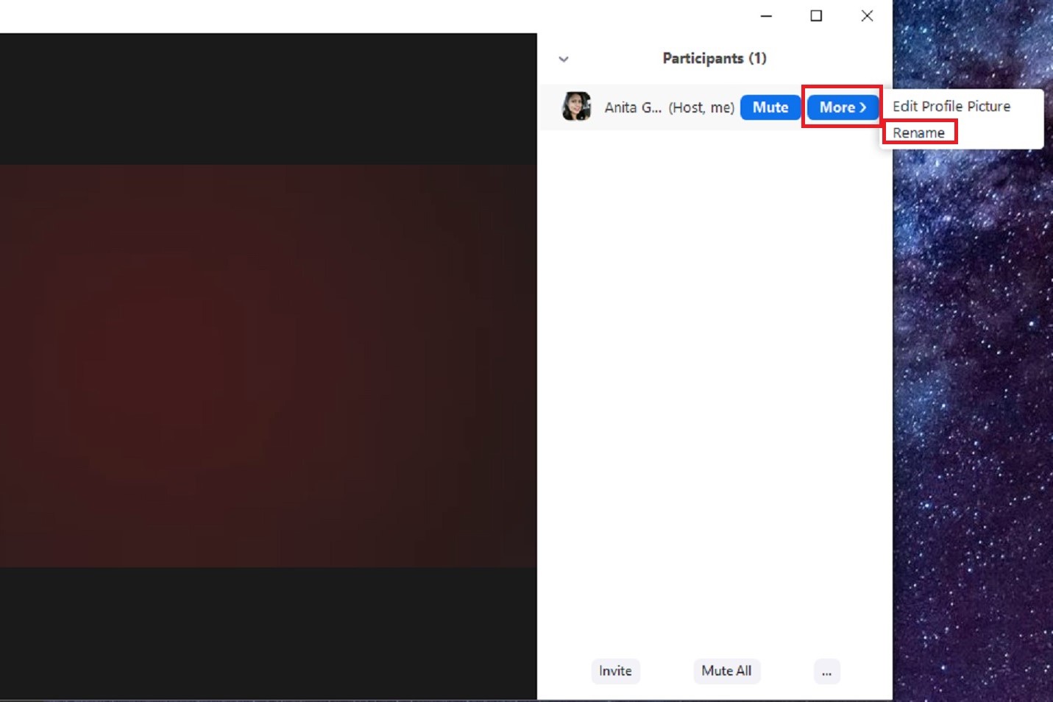Mute All participants
This screenshot has height=702, width=1053.
pyautogui.click(x=726, y=671)
